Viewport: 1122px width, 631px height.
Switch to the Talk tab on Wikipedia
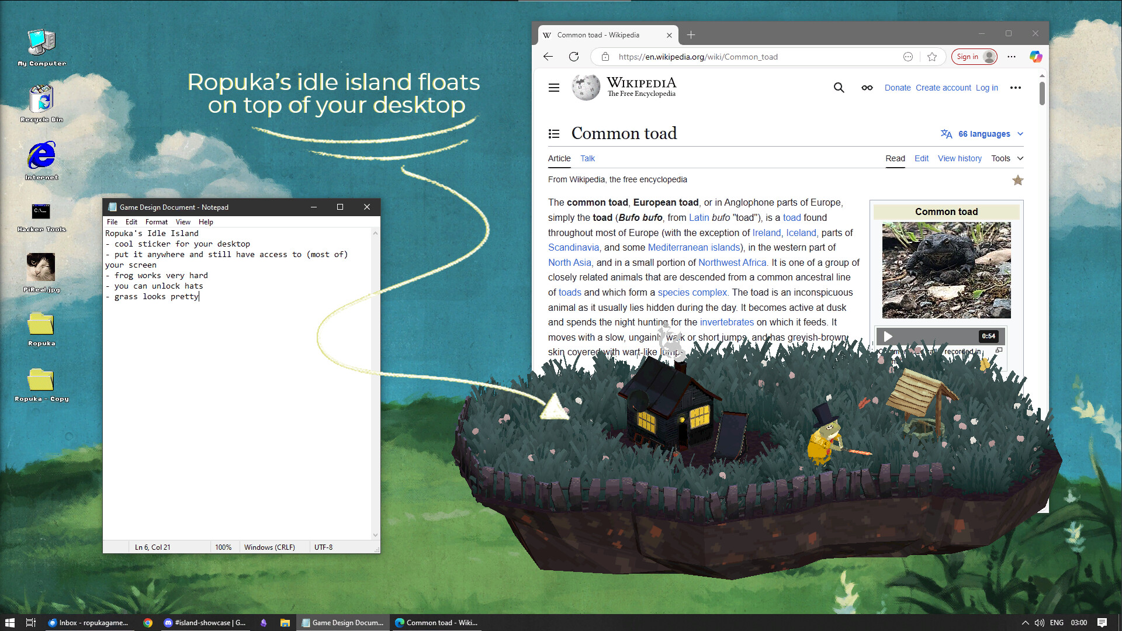[x=587, y=158]
